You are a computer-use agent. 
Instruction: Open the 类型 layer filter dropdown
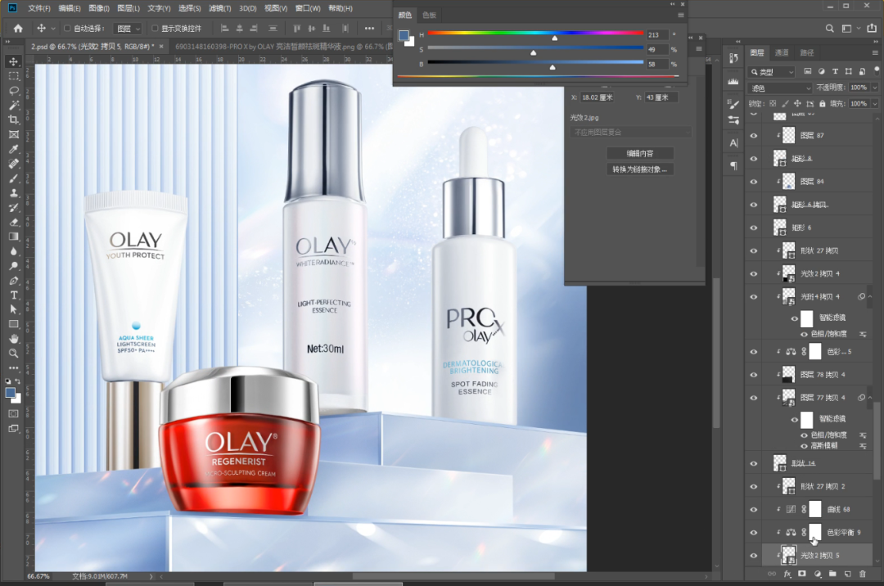(772, 71)
